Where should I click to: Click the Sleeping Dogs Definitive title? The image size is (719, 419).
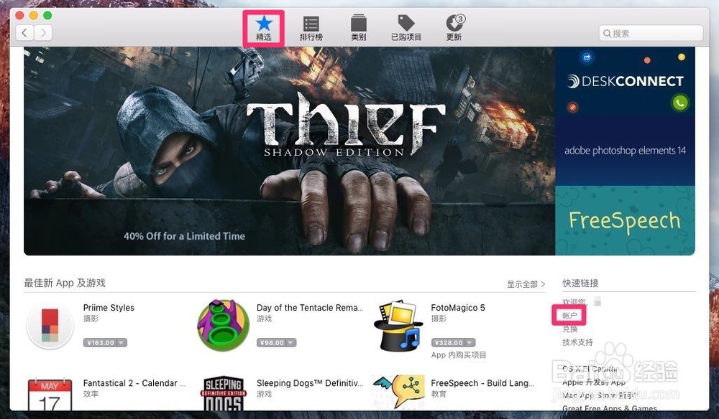click(x=309, y=383)
